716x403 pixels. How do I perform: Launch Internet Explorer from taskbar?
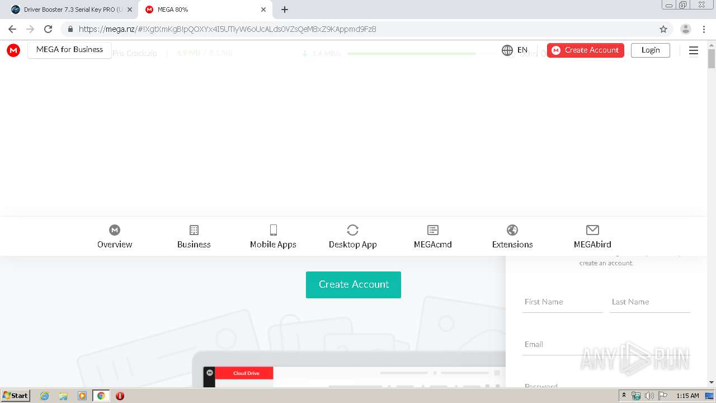(x=45, y=396)
